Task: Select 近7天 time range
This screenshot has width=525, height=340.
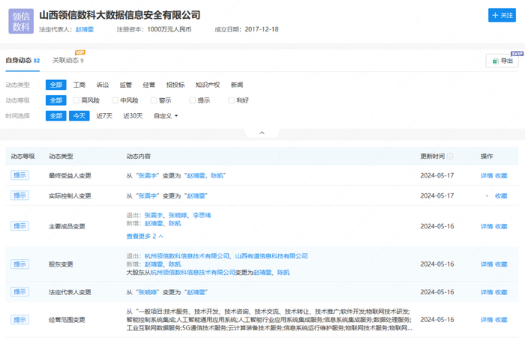Action: (104, 116)
